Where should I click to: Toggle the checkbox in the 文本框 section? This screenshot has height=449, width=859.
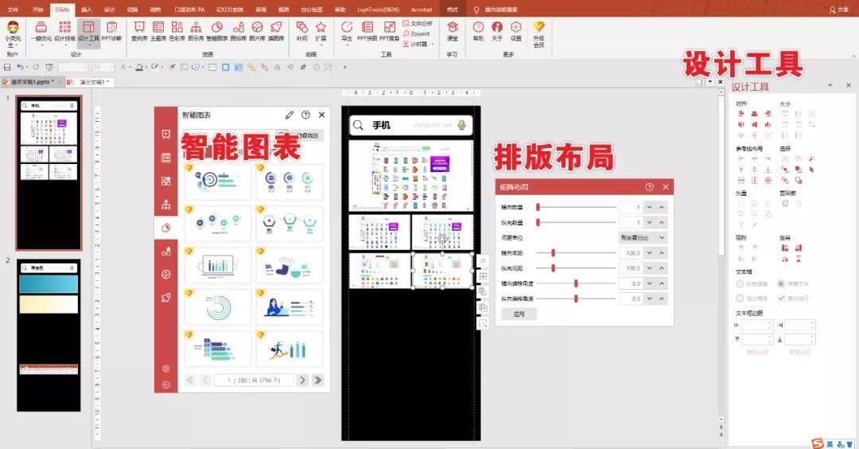pyautogui.click(x=781, y=298)
